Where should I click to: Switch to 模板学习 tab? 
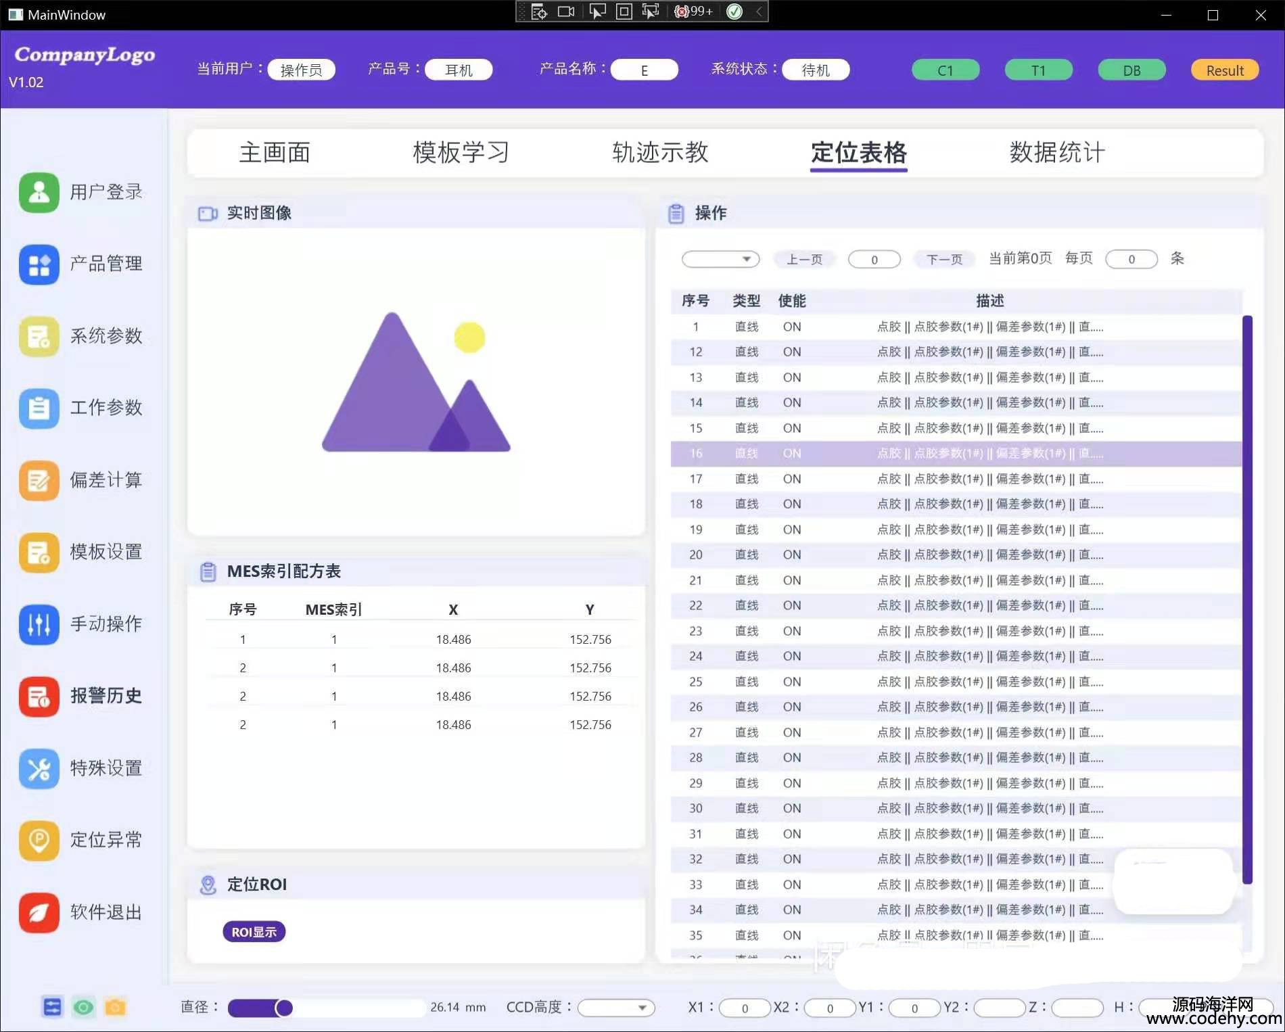pos(461,152)
